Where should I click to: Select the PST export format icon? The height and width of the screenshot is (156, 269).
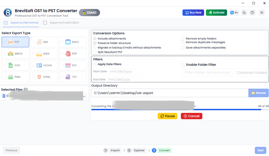(11, 42)
